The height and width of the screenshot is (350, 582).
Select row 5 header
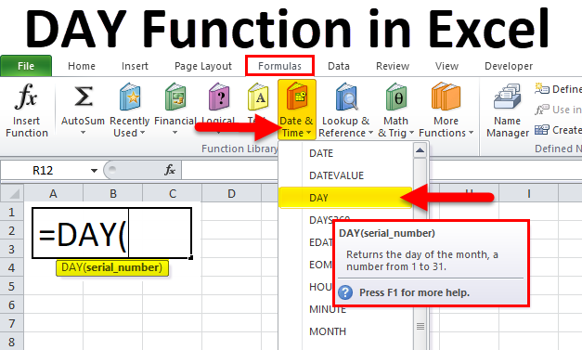click(x=11, y=286)
